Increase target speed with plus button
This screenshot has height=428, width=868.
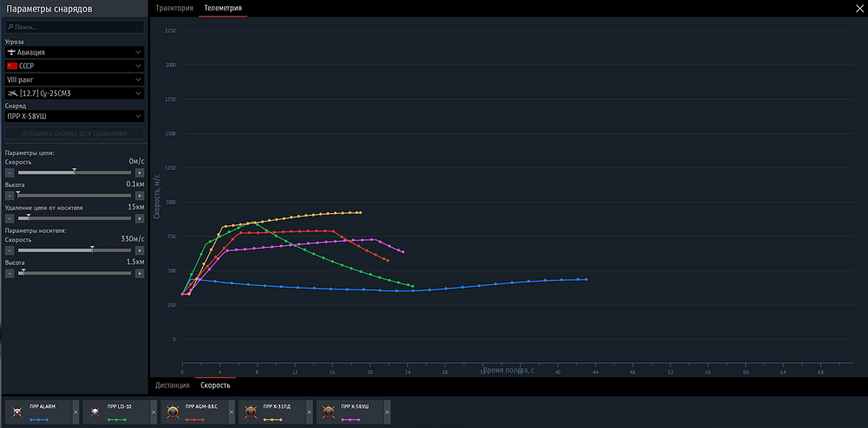click(x=140, y=173)
